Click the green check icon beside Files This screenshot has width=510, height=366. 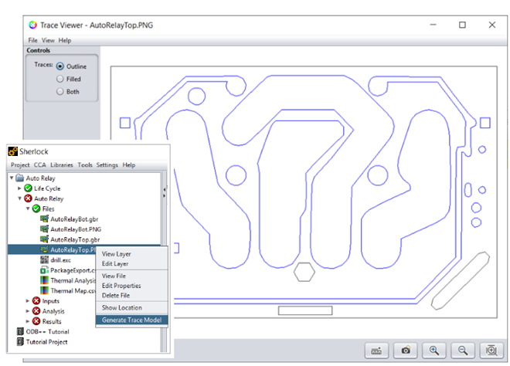pos(36,208)
